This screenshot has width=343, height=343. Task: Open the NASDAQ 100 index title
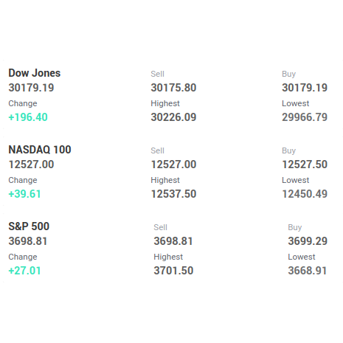pyautogui.click(x=40, y=150)
